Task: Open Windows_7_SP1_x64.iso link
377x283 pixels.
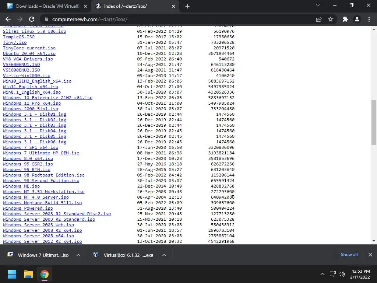Action: click(x=31, y=147)
